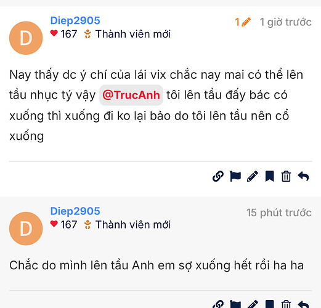Bookmark the second post
The image size is (321, 308).
[269, 304]
